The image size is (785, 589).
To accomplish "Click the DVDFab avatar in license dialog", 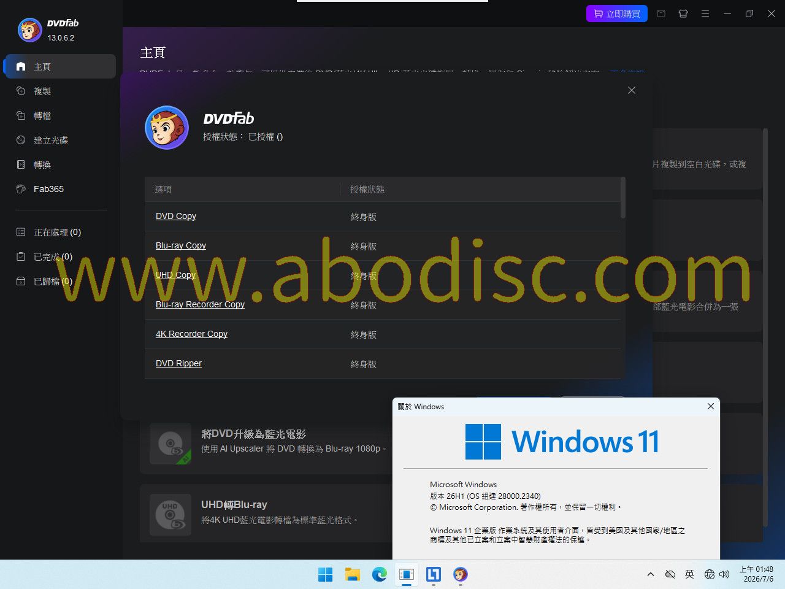I will (x=167, y=128).
